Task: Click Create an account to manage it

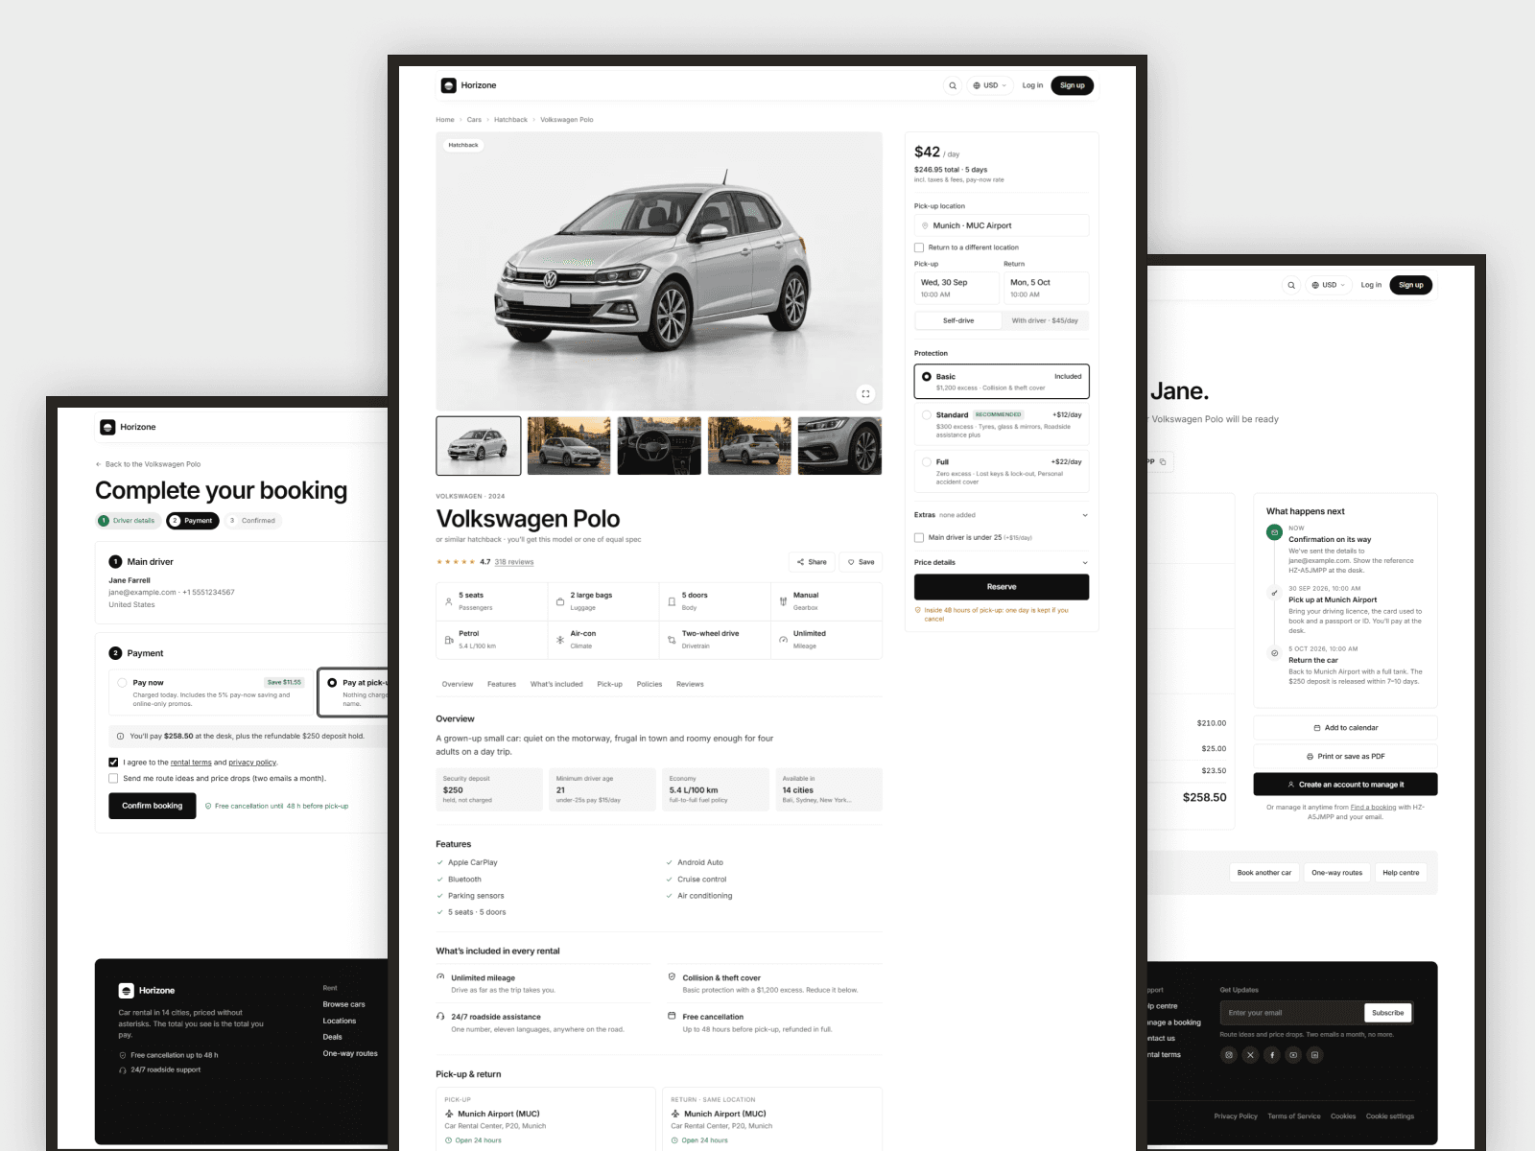Action: pos(1345,785)
